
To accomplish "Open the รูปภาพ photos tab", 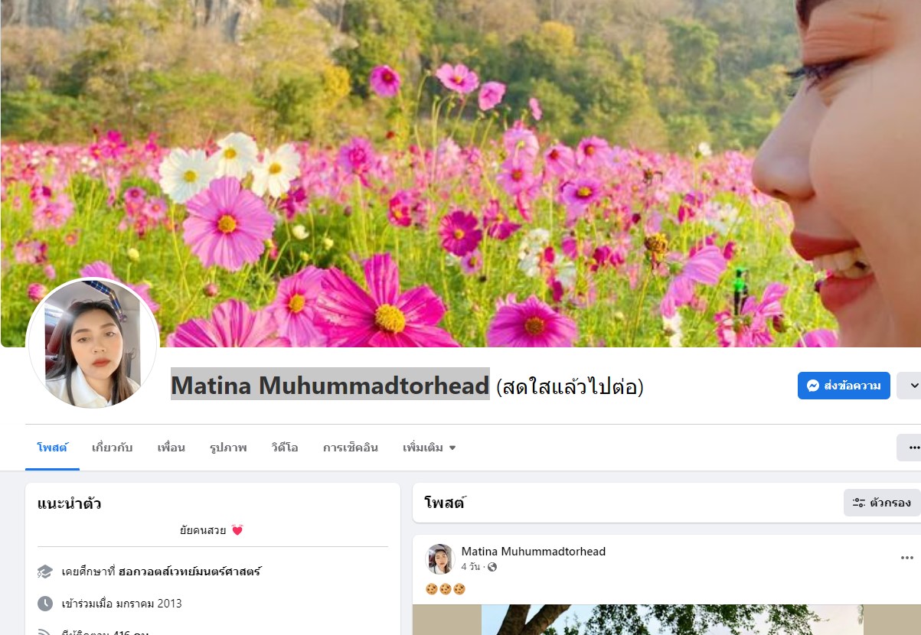I will click(228, 448).
